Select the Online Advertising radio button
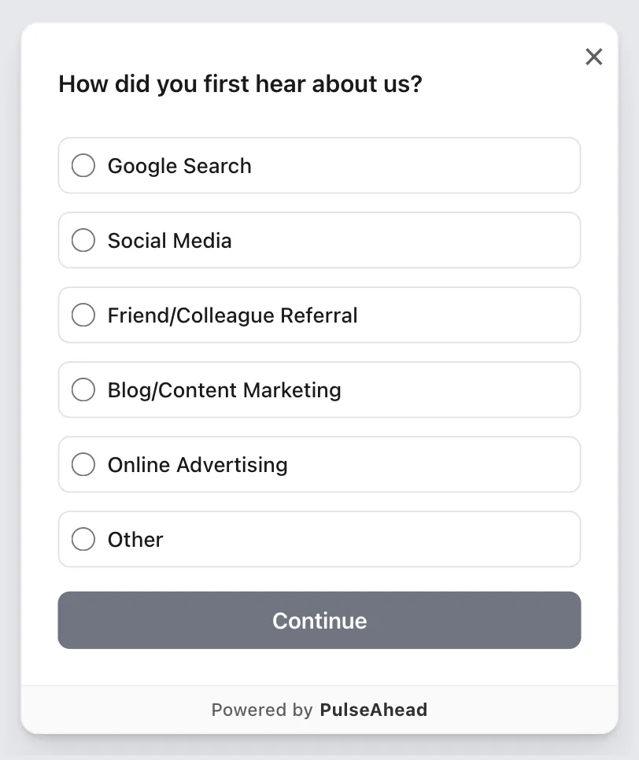The width and height of the screenshot is (639, 760). [x=83, y=464]
